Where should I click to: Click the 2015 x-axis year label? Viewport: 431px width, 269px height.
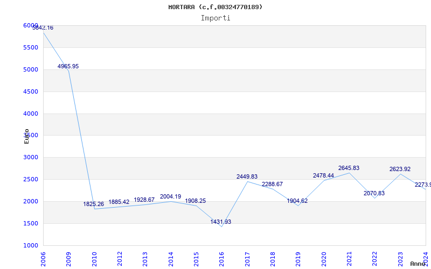196,259
